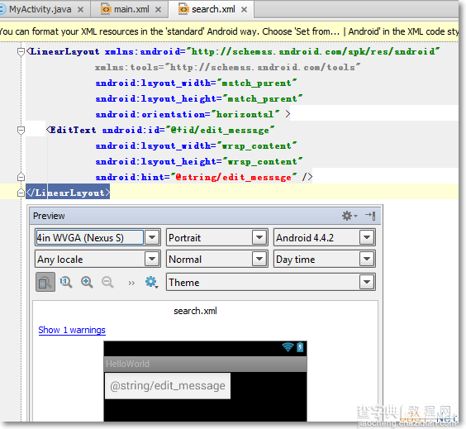Image resolution: width=466 pixels, height=429 pixels.
Task: Open the Android 4.4.2 version dropdown
Action: click(x=324, y=237)
